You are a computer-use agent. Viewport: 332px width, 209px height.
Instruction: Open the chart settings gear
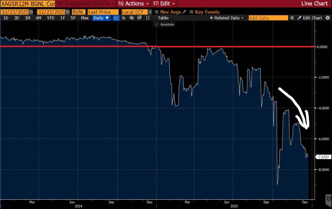coord(327,18)
